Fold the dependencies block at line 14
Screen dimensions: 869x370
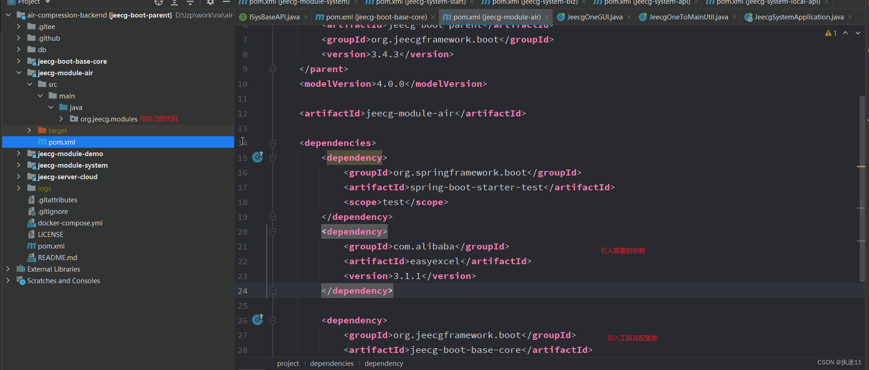point(273,143)
